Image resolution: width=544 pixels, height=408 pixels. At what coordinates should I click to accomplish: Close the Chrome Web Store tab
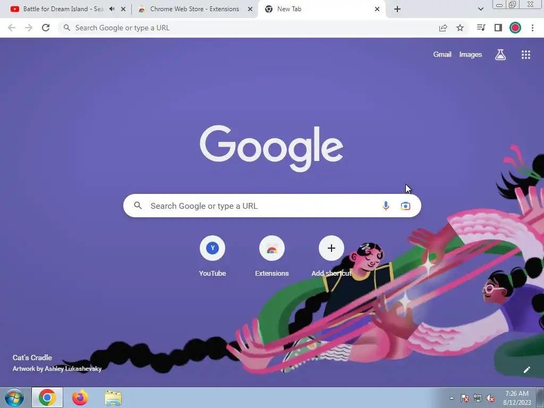(x=250, y=10)
